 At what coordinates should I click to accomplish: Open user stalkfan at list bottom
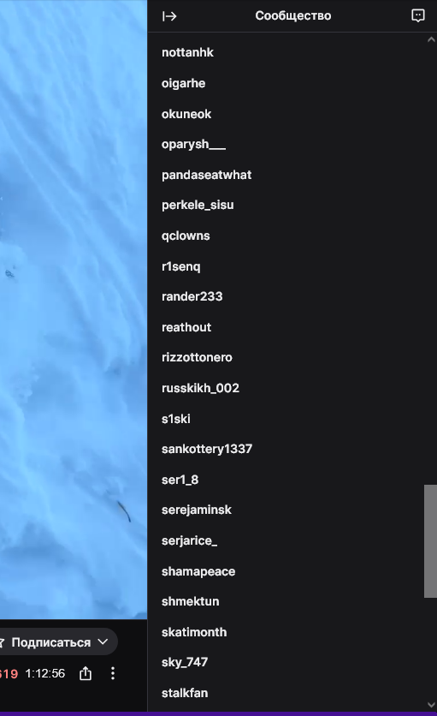185,693
